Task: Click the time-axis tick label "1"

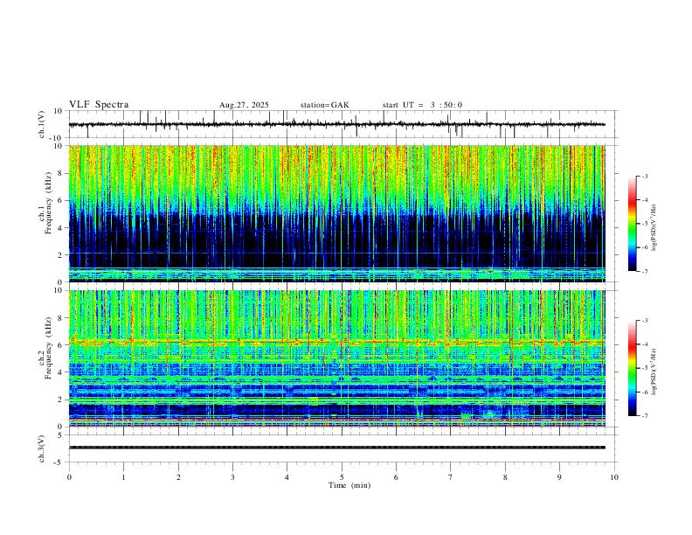Action: [x=123, y=477]
